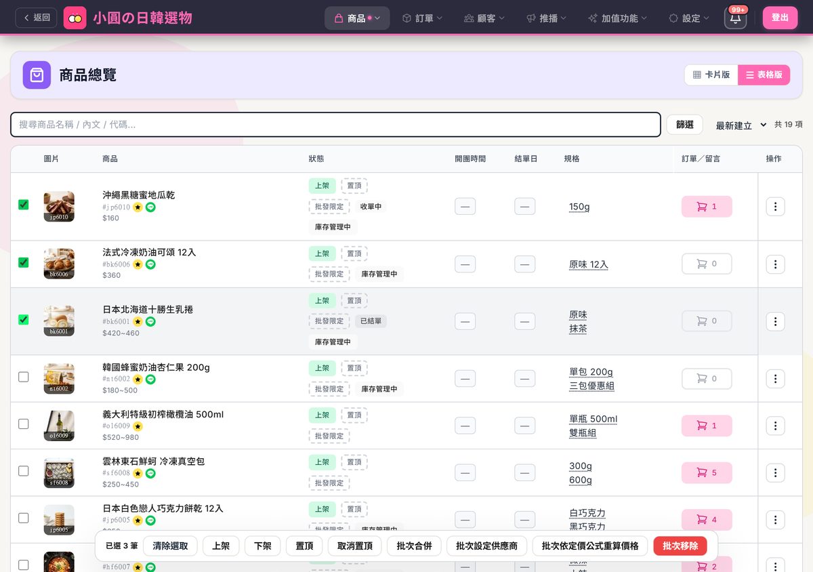This screenshot has width=813, height=572.
Task: Open the 顧客 navigation dropdown
Action: (x=484, y=18)
